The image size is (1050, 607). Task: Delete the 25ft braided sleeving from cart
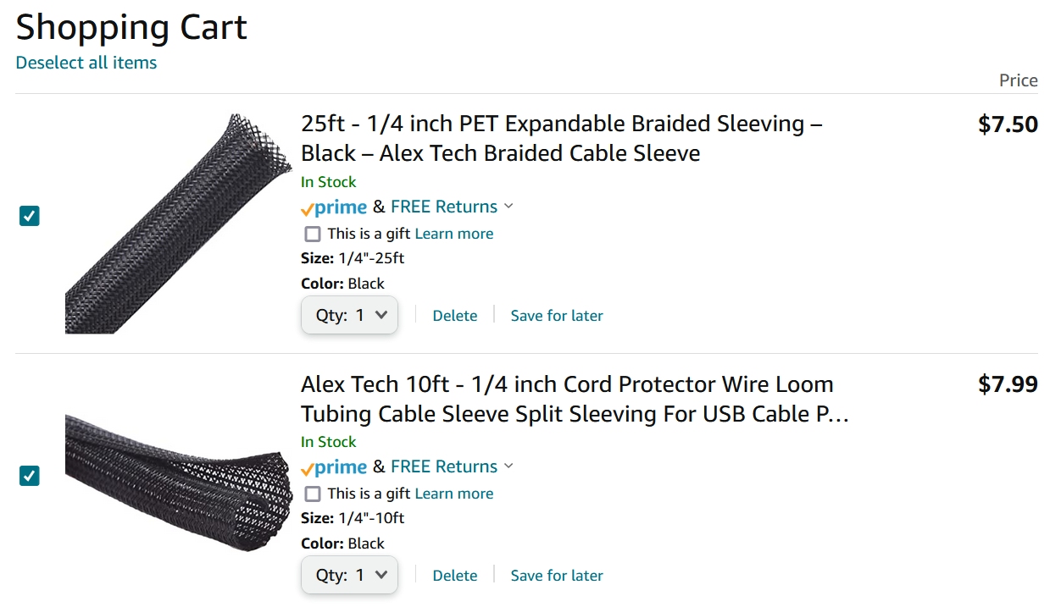click(x=455, y=316)
